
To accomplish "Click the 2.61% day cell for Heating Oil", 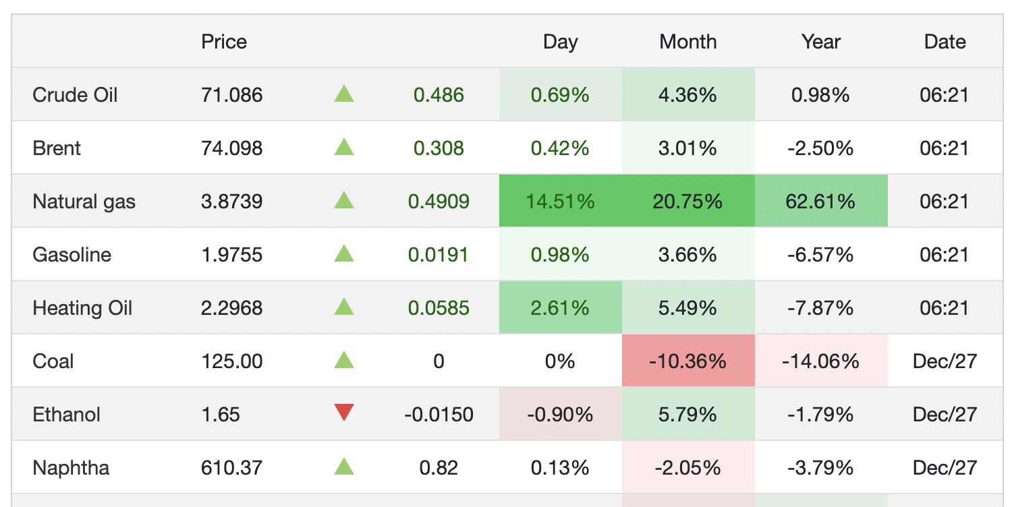I will [x=560, y=307].
